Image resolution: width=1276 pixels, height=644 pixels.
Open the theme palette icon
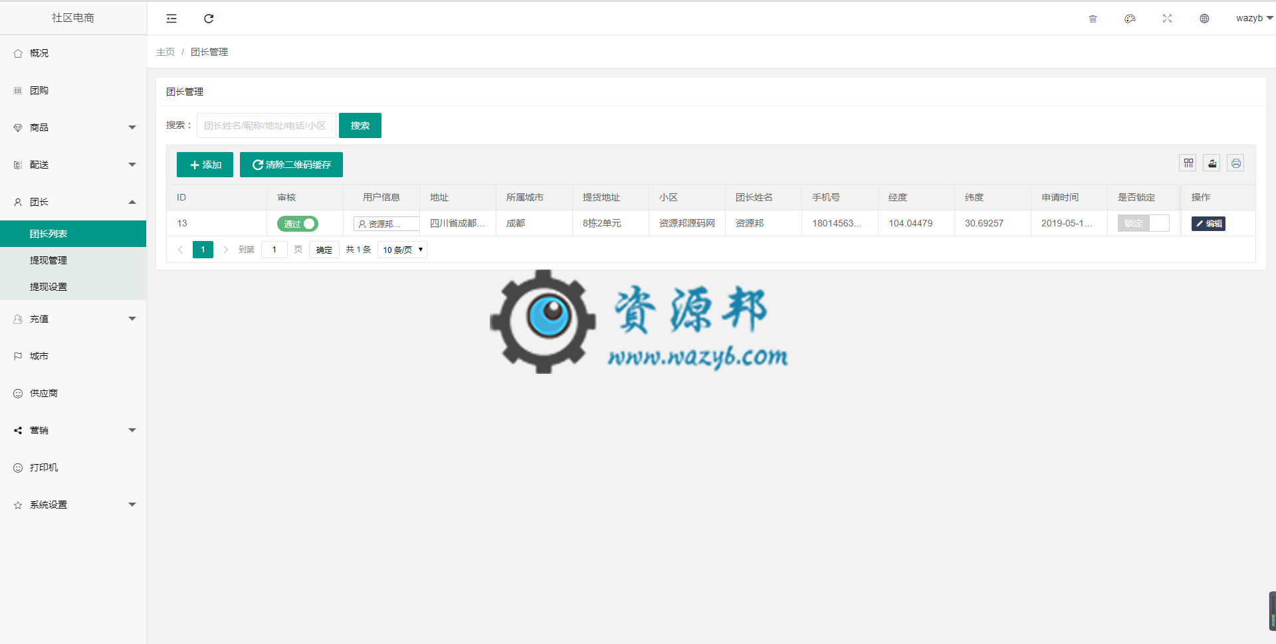1130,19
